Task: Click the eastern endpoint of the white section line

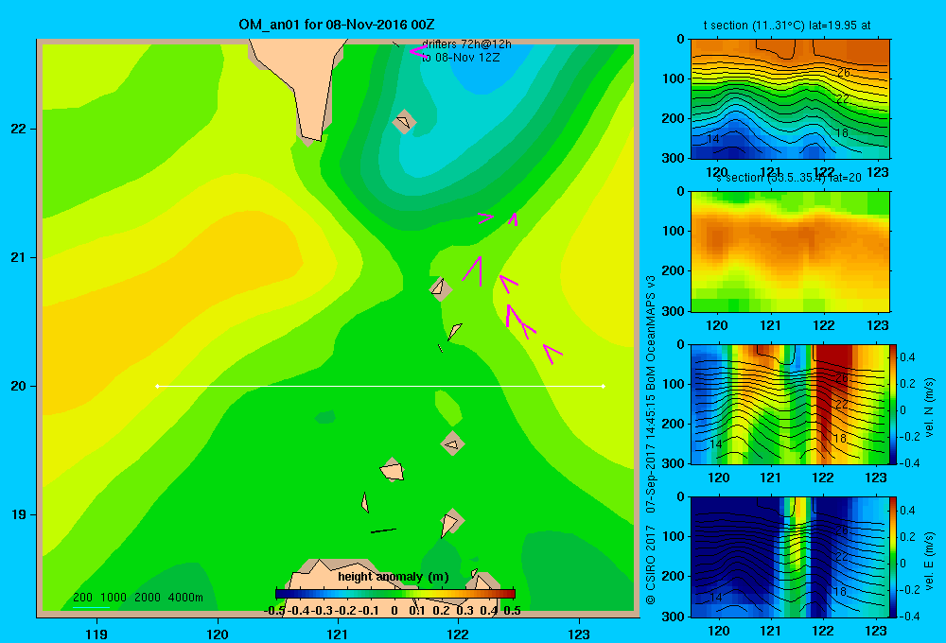Action: click(x=604, y=386)
